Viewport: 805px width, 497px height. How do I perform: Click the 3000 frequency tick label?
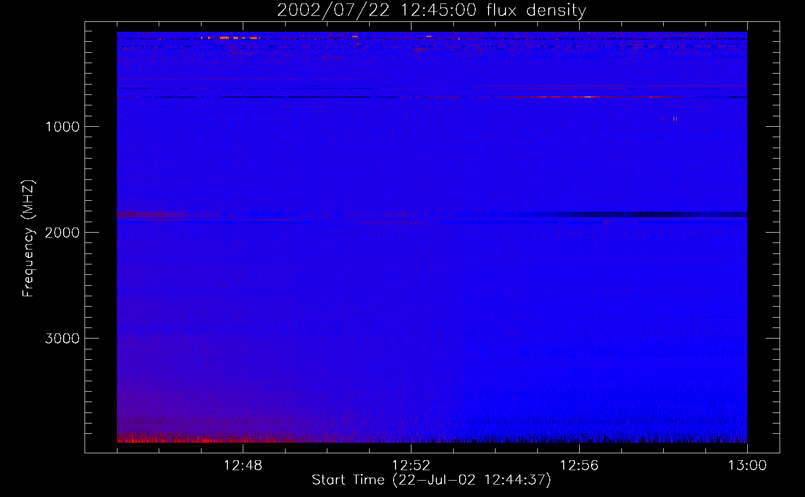pos(62,338)
